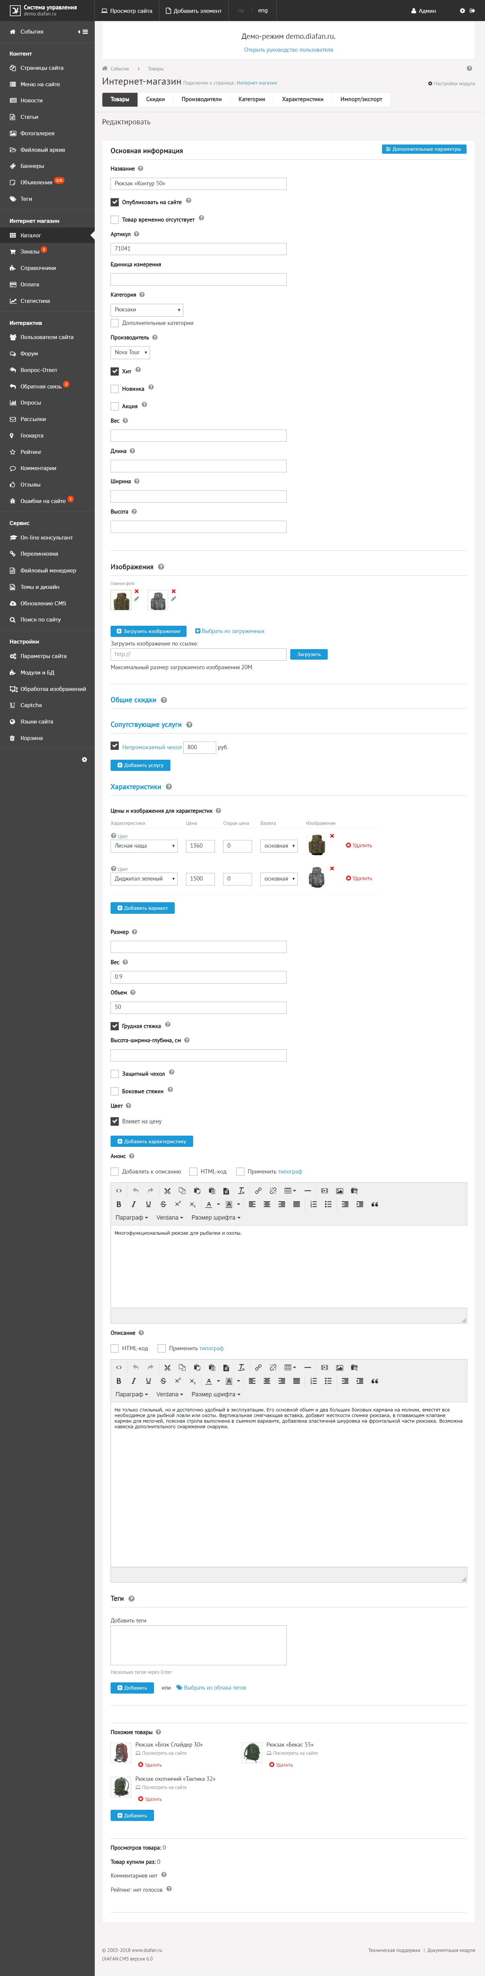
Task: Click bold icon in the Описание editor
Action: click(x=119, y=1381)
